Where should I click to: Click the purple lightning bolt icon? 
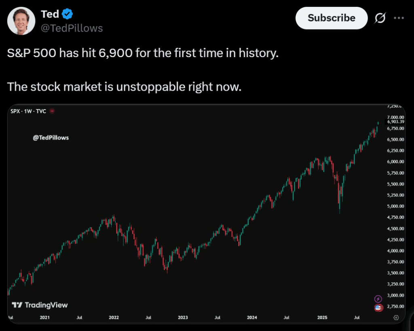(x=378, y=299)
